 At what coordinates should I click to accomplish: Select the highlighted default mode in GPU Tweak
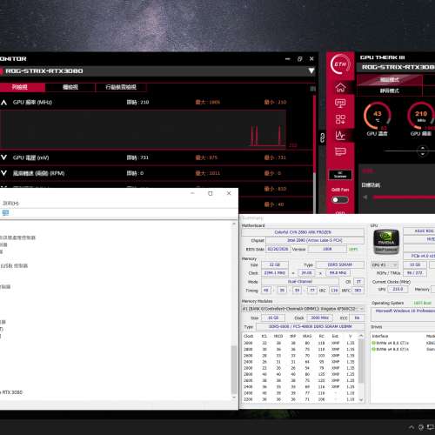point(390,80)
